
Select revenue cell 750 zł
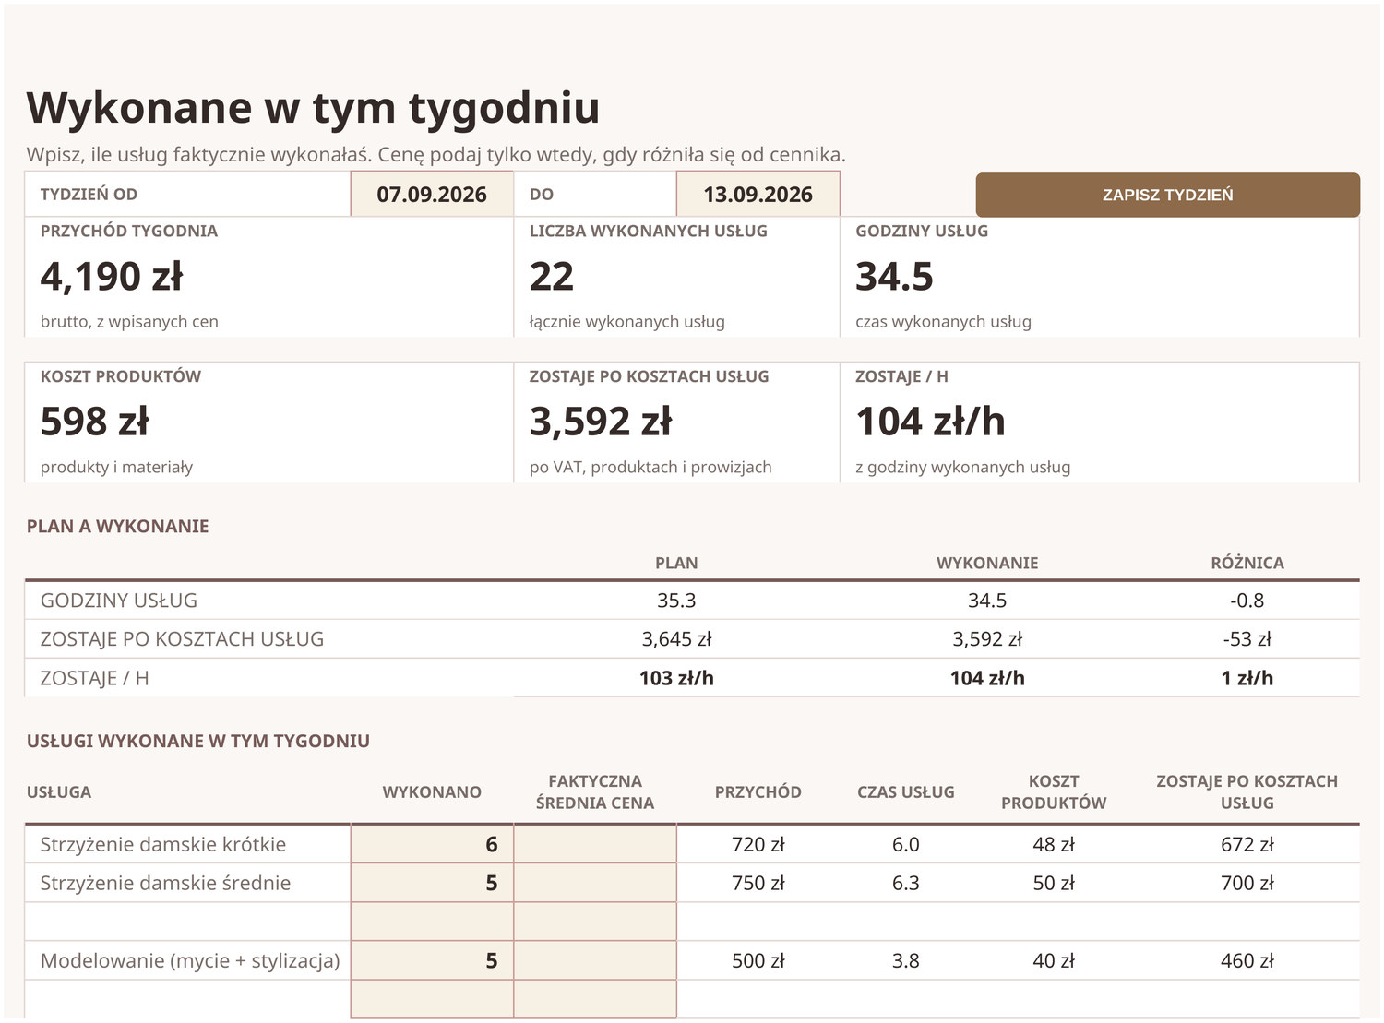coord(758,883)
